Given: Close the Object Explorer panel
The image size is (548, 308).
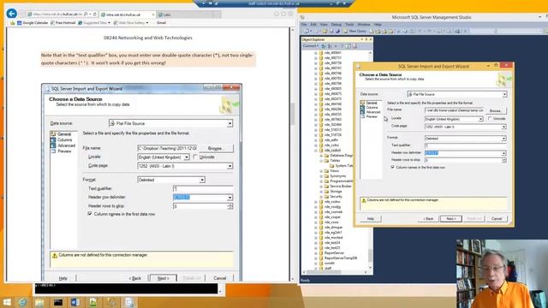Looking at the screenshot, I should click(371, 40).
